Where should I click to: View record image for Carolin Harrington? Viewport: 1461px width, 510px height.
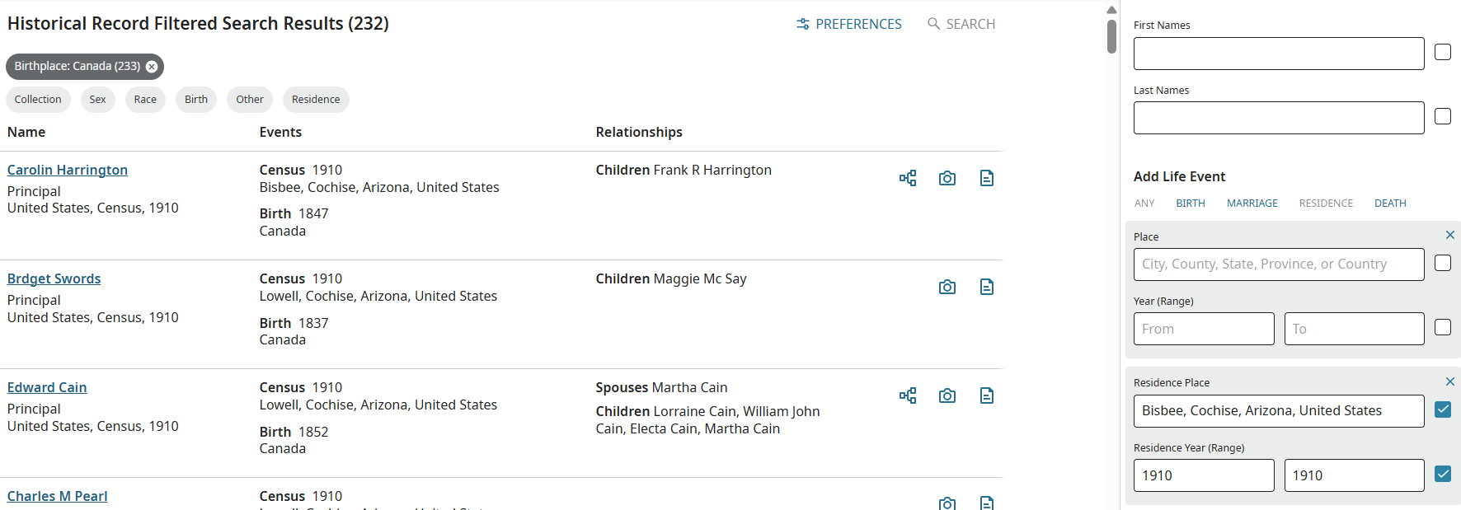coord(947,178)
